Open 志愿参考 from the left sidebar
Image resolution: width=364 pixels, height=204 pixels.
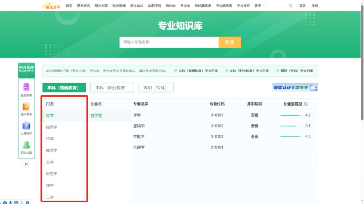click(26, 90)
